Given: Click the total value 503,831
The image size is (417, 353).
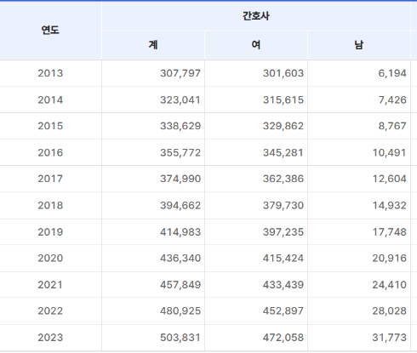Looking at the screenshot, I should [x=180, y=338].
